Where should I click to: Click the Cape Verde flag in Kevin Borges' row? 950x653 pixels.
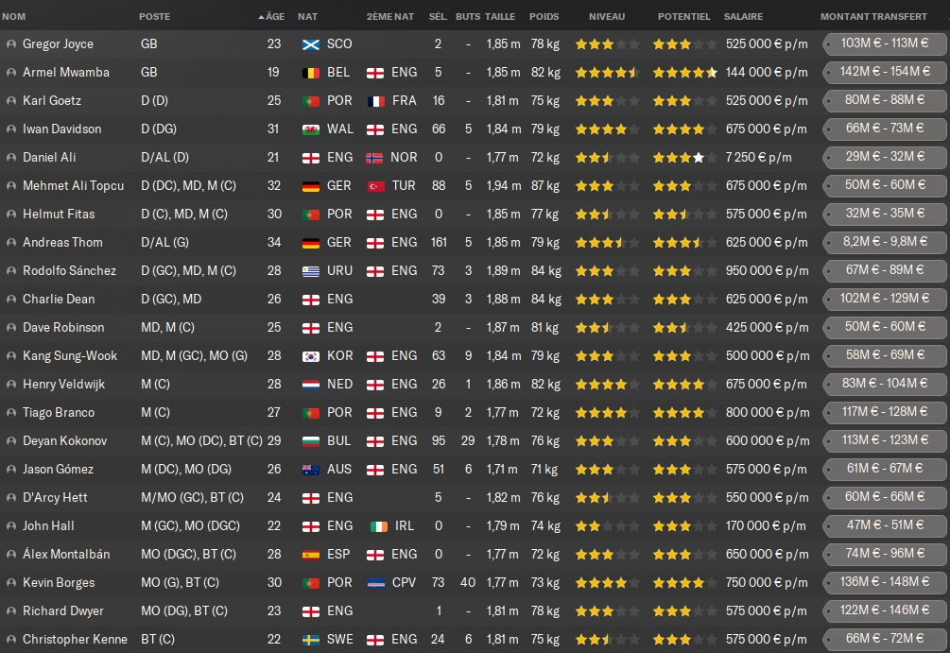tap(375, 583)
